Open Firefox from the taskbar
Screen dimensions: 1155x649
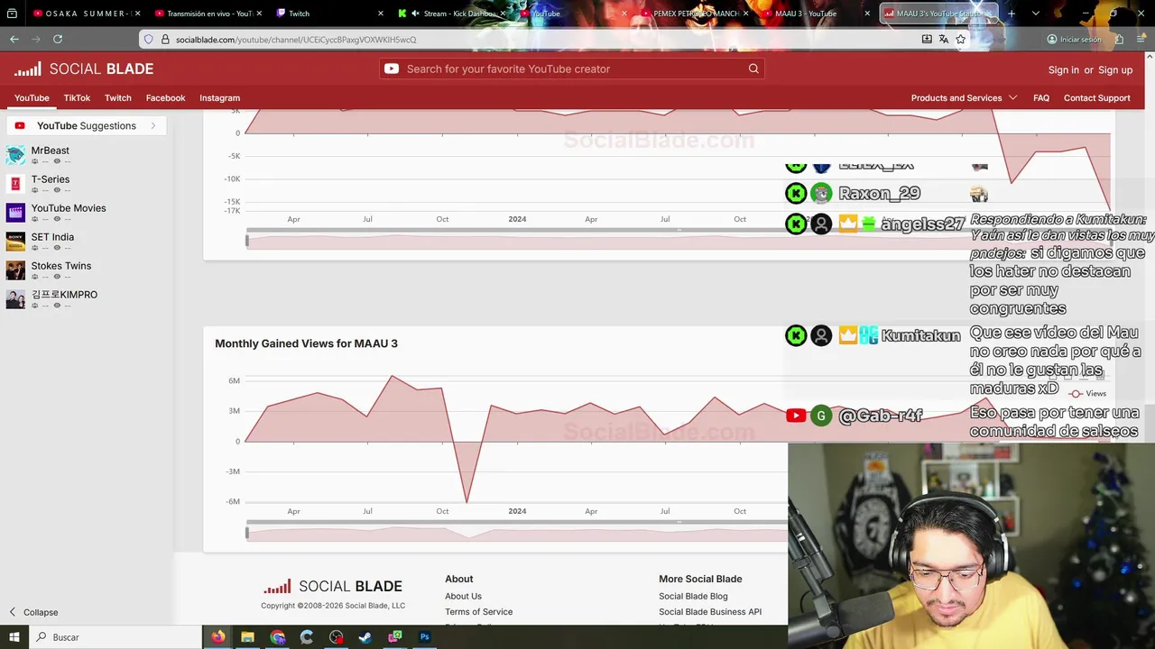click(x=218, y=637)
